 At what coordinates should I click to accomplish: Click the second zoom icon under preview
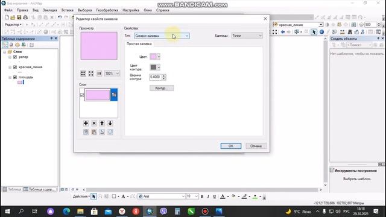click(x=91, y=74)
